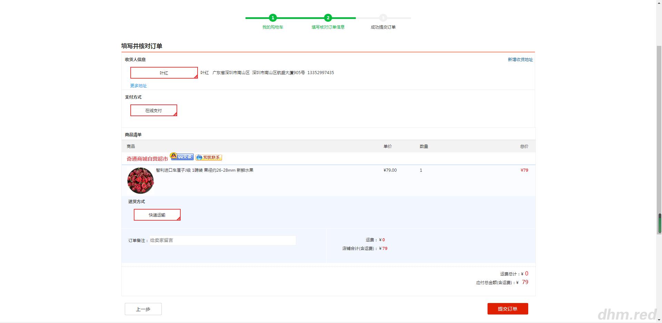Click 我的购物车 step label

click(x=273, y=27)
